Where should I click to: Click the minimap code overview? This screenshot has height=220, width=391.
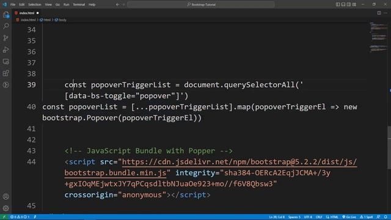[x=378, y=37]
